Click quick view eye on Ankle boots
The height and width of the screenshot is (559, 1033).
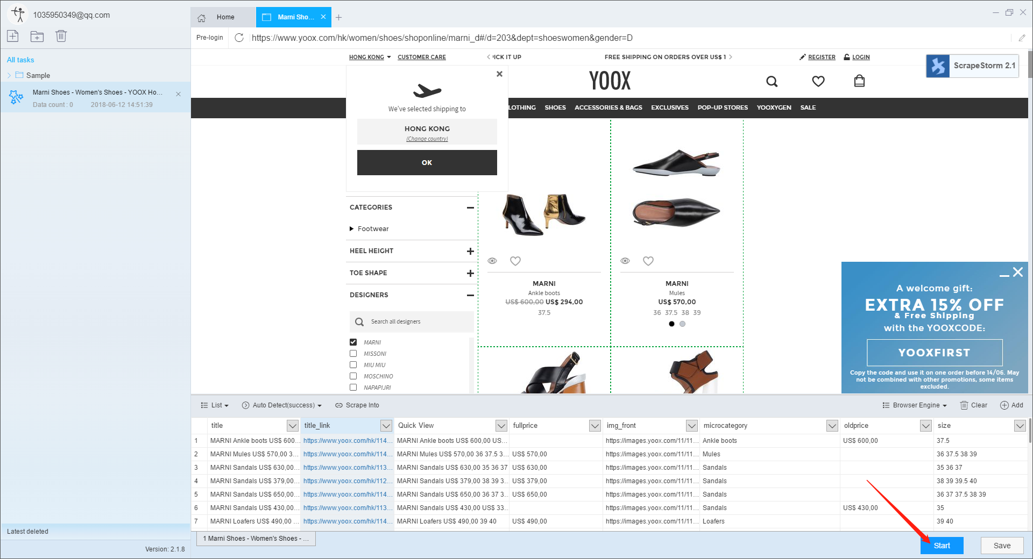tap(492, 261)
